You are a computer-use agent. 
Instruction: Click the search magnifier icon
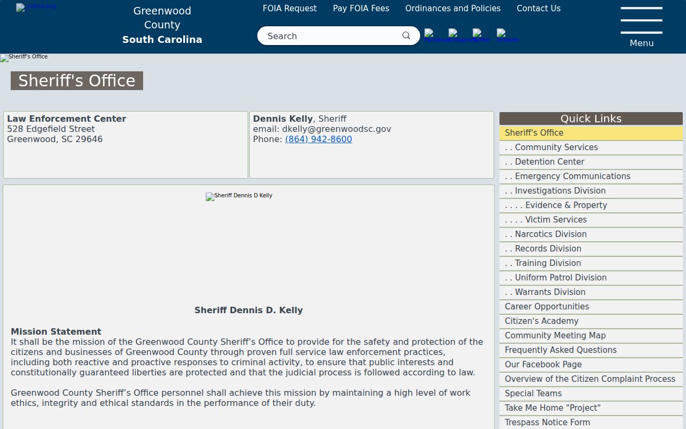click(x=406, y=36)
